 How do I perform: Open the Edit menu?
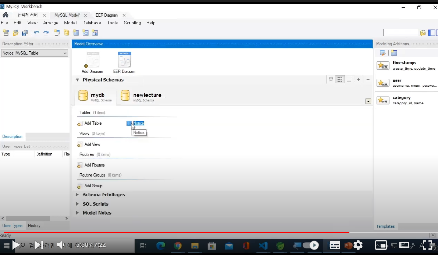pos(18,23)
